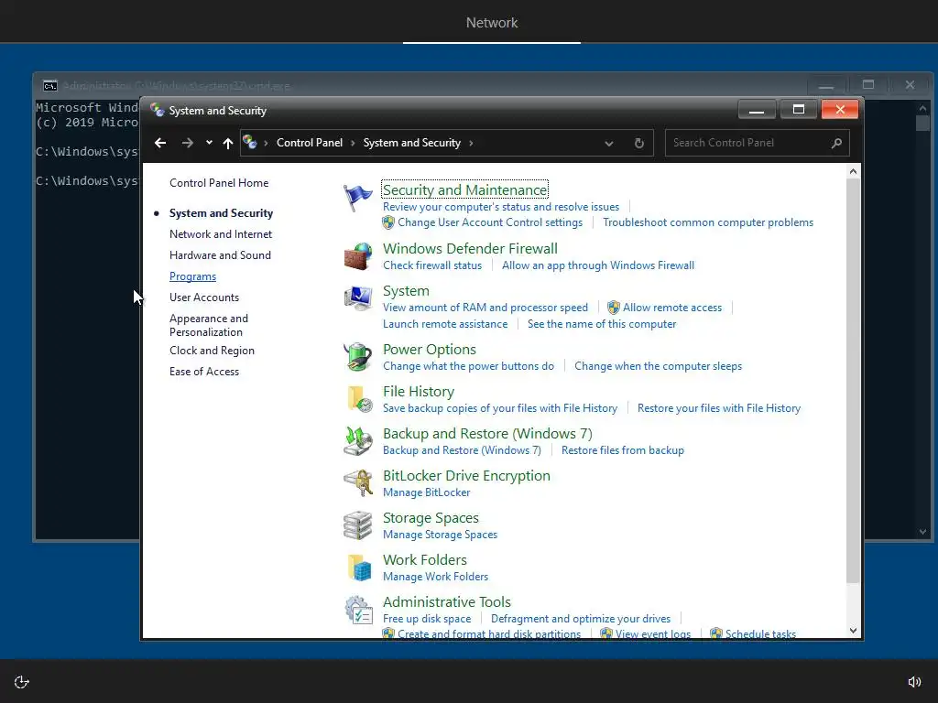Click the Network heading at top
Screen dimensions: 938x703
pyautogui.click(x=492, y=23)
